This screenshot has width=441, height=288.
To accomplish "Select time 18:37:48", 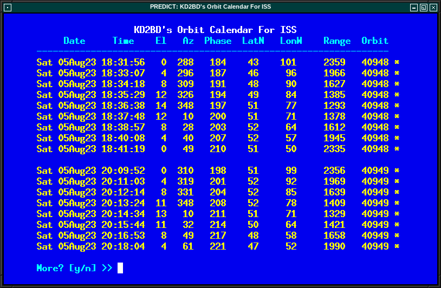I will (123, 116).
